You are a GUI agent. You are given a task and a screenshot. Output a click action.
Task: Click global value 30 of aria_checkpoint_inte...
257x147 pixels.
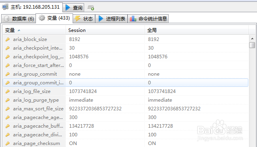(x=151, y=48)
